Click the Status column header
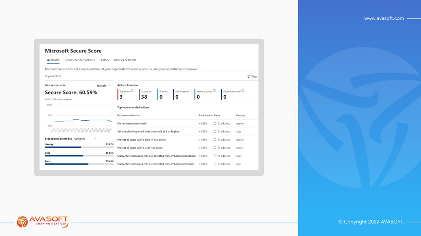 pos(217,115)
